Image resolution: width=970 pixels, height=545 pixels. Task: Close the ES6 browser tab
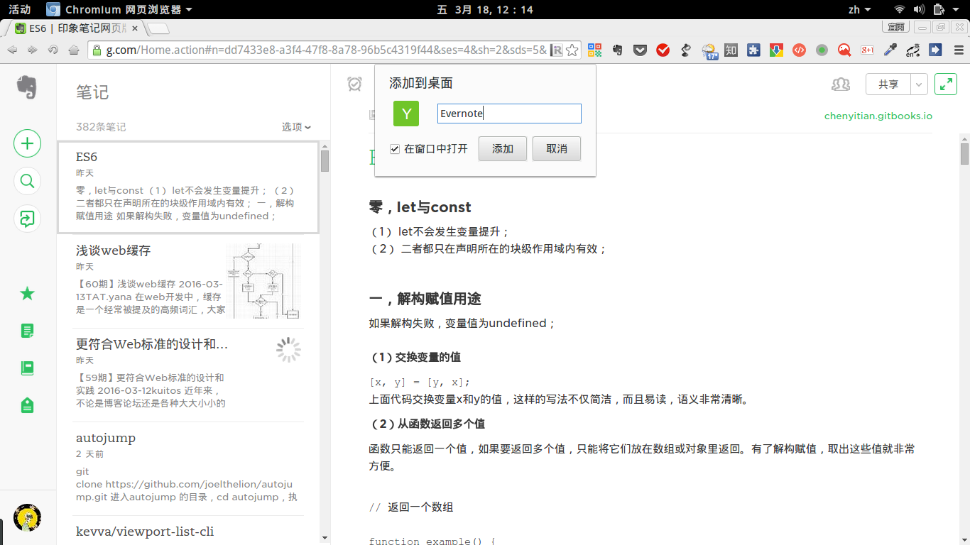(x=135, y=28)
